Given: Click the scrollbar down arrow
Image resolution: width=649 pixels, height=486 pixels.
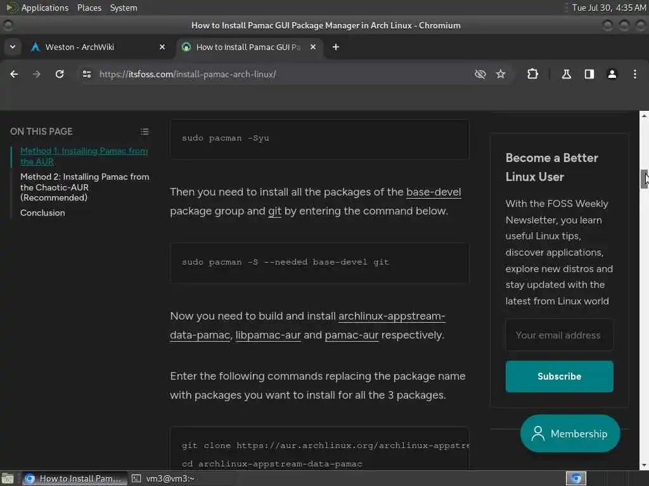Looking at the screenshot, I should [x=644, y=466].
